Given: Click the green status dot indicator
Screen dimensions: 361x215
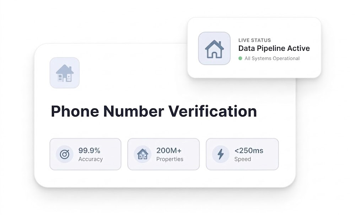Looking at the screenshot, I should [240, 58].
